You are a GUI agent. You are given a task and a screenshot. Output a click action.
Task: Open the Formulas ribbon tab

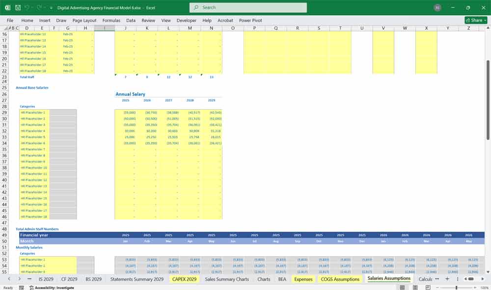[x=111, y=21]
